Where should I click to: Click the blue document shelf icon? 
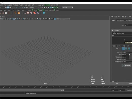tap(44, 13)
